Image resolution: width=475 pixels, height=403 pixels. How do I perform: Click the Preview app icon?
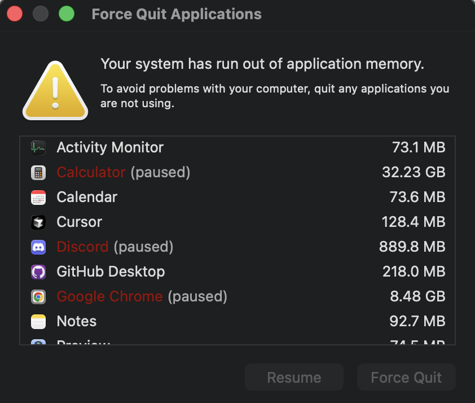[38, 343]
